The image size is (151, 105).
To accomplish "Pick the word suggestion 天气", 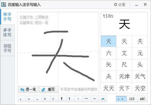I will click(140, 76).
